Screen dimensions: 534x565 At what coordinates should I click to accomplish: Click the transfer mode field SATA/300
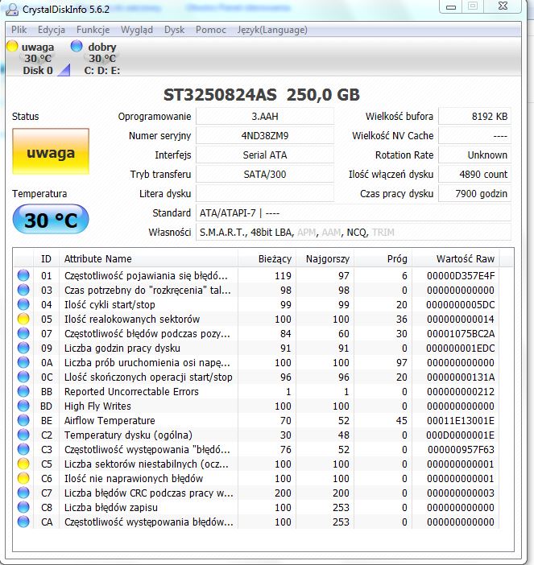(x=265, y=175)
